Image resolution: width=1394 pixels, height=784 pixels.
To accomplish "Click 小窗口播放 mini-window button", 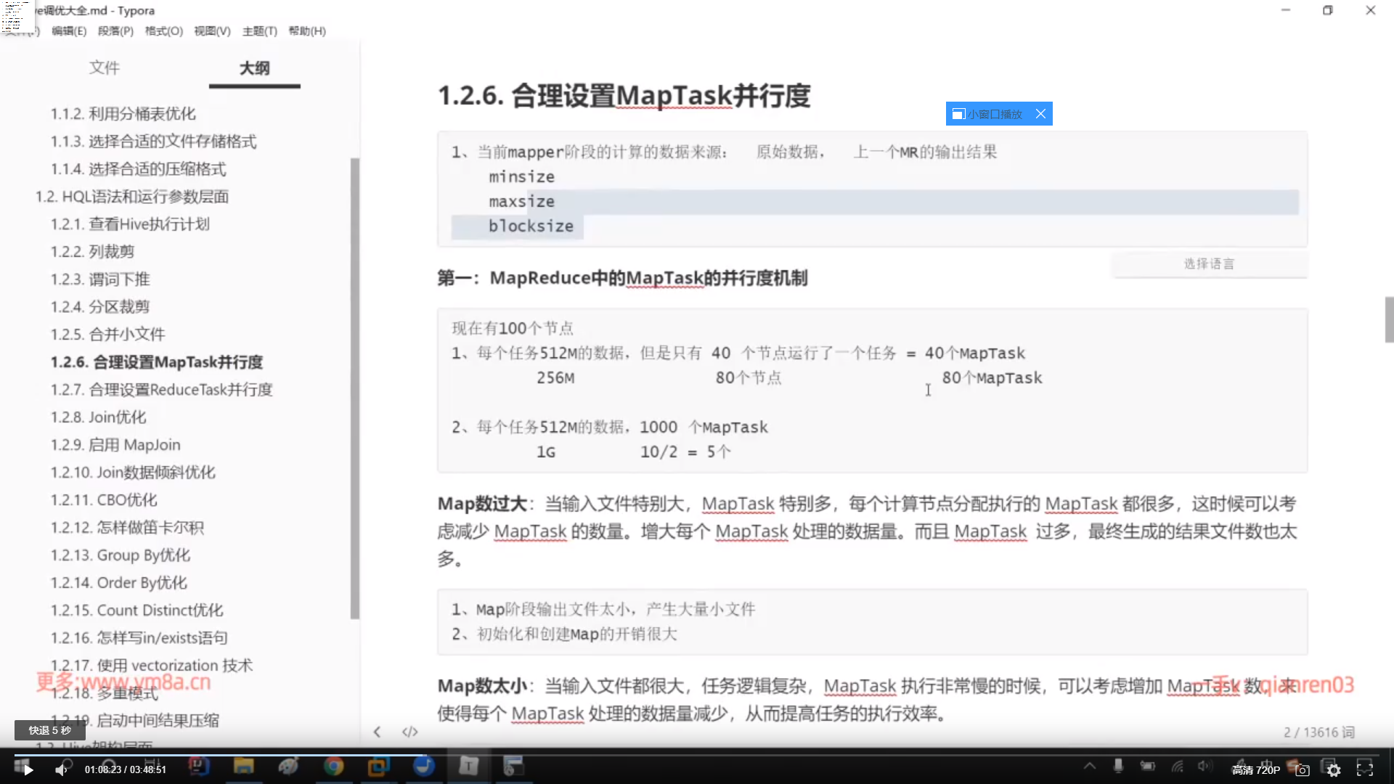I will click(x=987, y=114).
